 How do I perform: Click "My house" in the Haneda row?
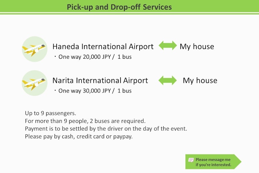(197, 47)
